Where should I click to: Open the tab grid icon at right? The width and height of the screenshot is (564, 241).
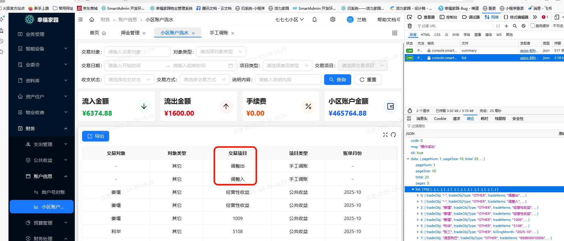(x=395, y=33)
